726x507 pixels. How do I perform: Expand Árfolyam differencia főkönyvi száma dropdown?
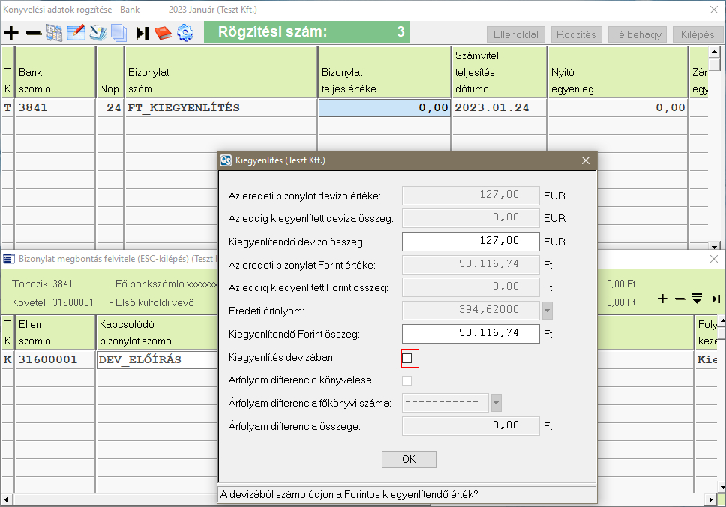coord(496,403)
